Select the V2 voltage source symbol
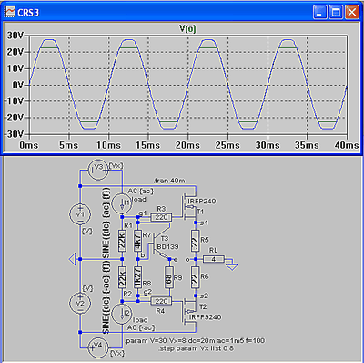Screen dimensions: 364x363 pos(80,304)
